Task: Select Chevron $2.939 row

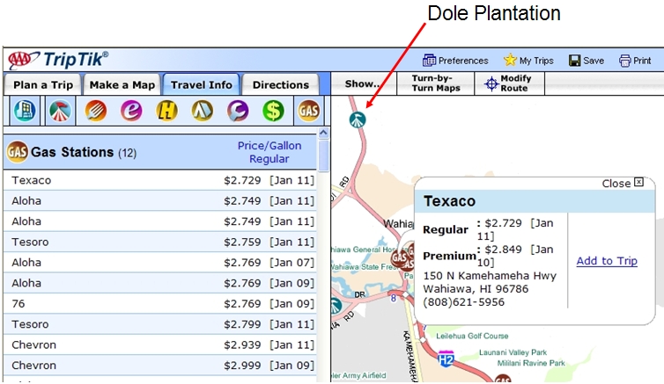Action: [160, 344]
